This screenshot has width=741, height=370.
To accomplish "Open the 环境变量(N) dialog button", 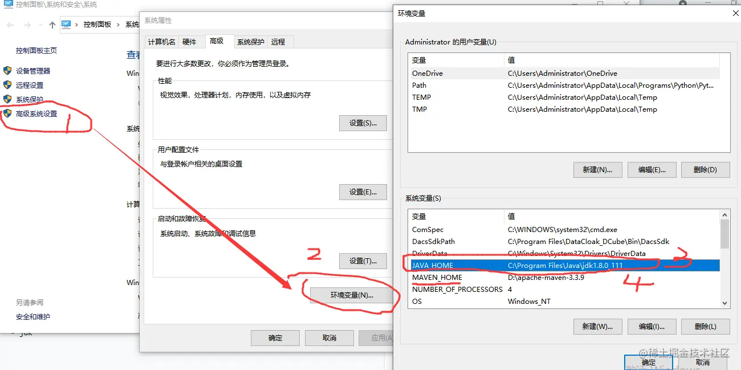I will [352, 295].
